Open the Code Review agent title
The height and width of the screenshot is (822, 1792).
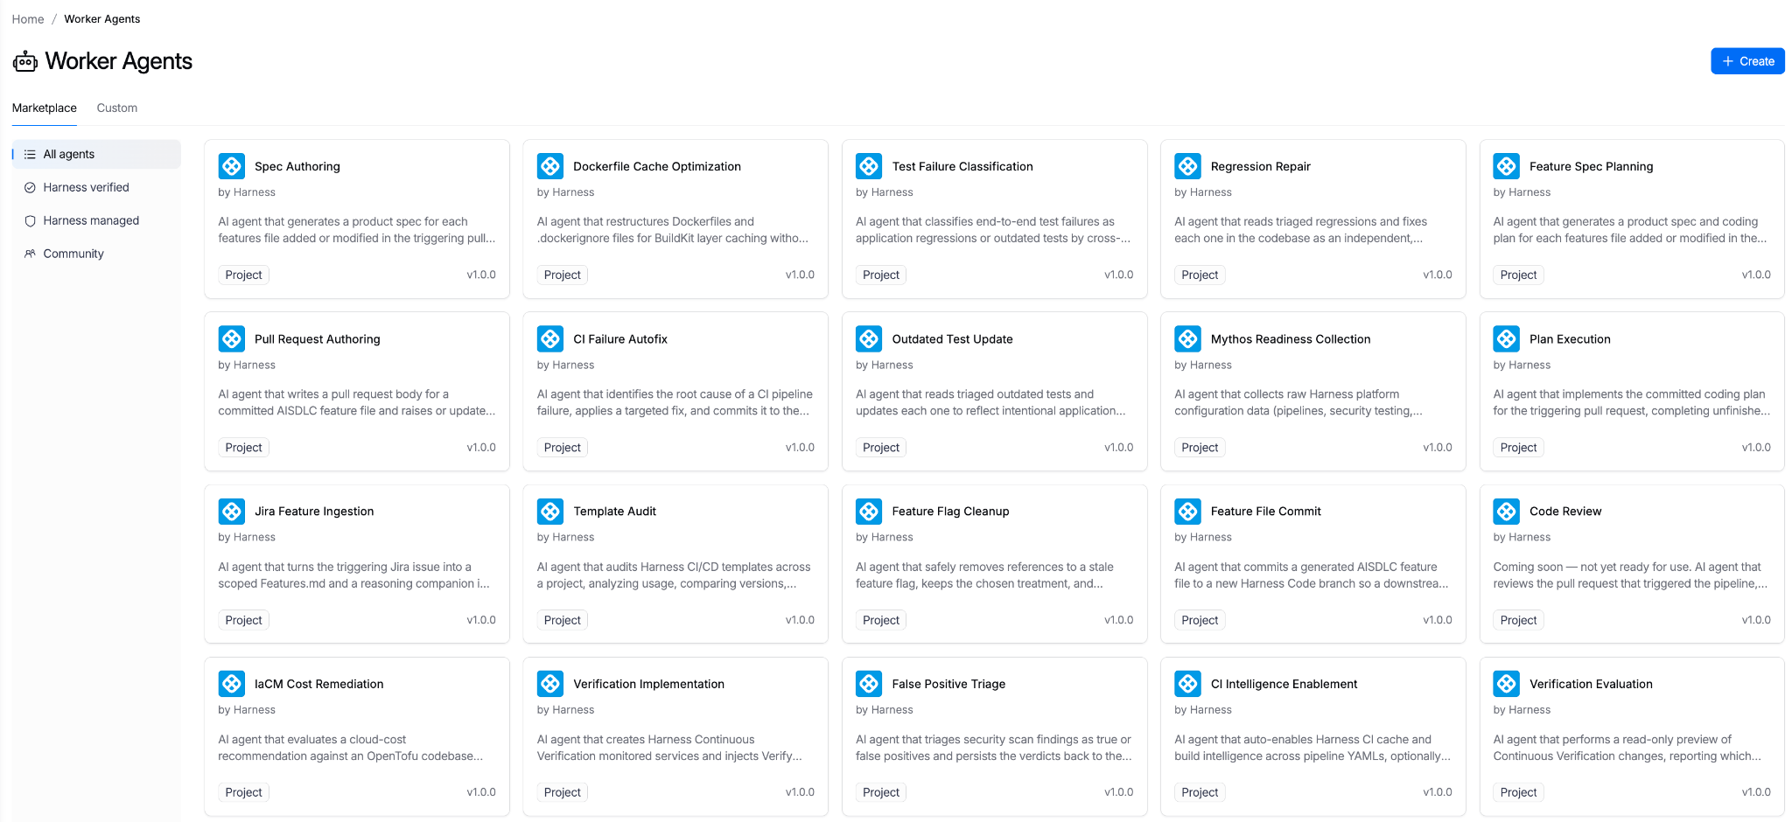tap(1565, 511)
